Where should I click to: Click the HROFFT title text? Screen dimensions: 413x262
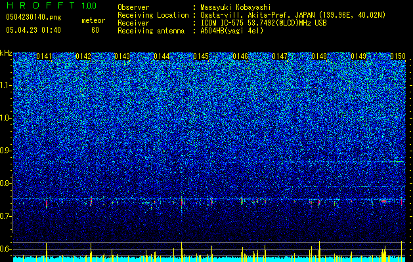click(x=41, y=5)
